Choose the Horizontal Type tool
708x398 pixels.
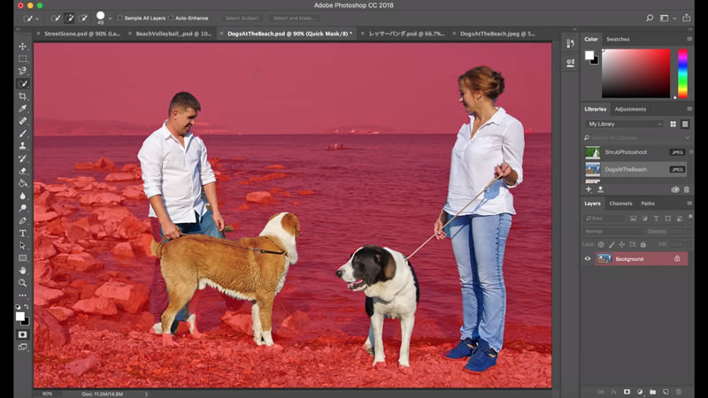(23, 233)
